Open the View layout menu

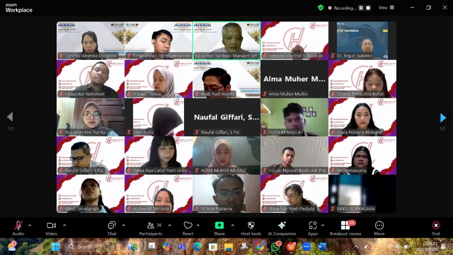pos(386,8)
